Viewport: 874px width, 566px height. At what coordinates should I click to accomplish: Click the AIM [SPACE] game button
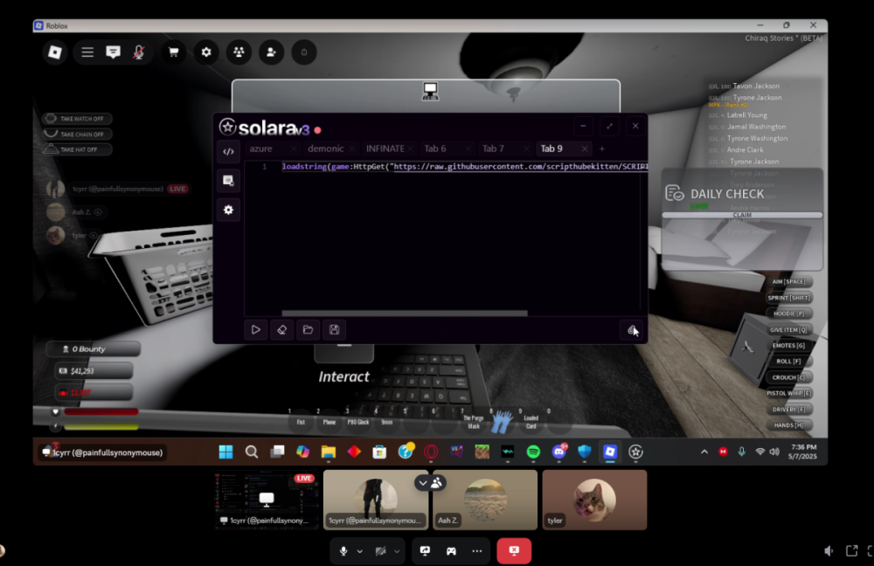(x=788, y=282)
